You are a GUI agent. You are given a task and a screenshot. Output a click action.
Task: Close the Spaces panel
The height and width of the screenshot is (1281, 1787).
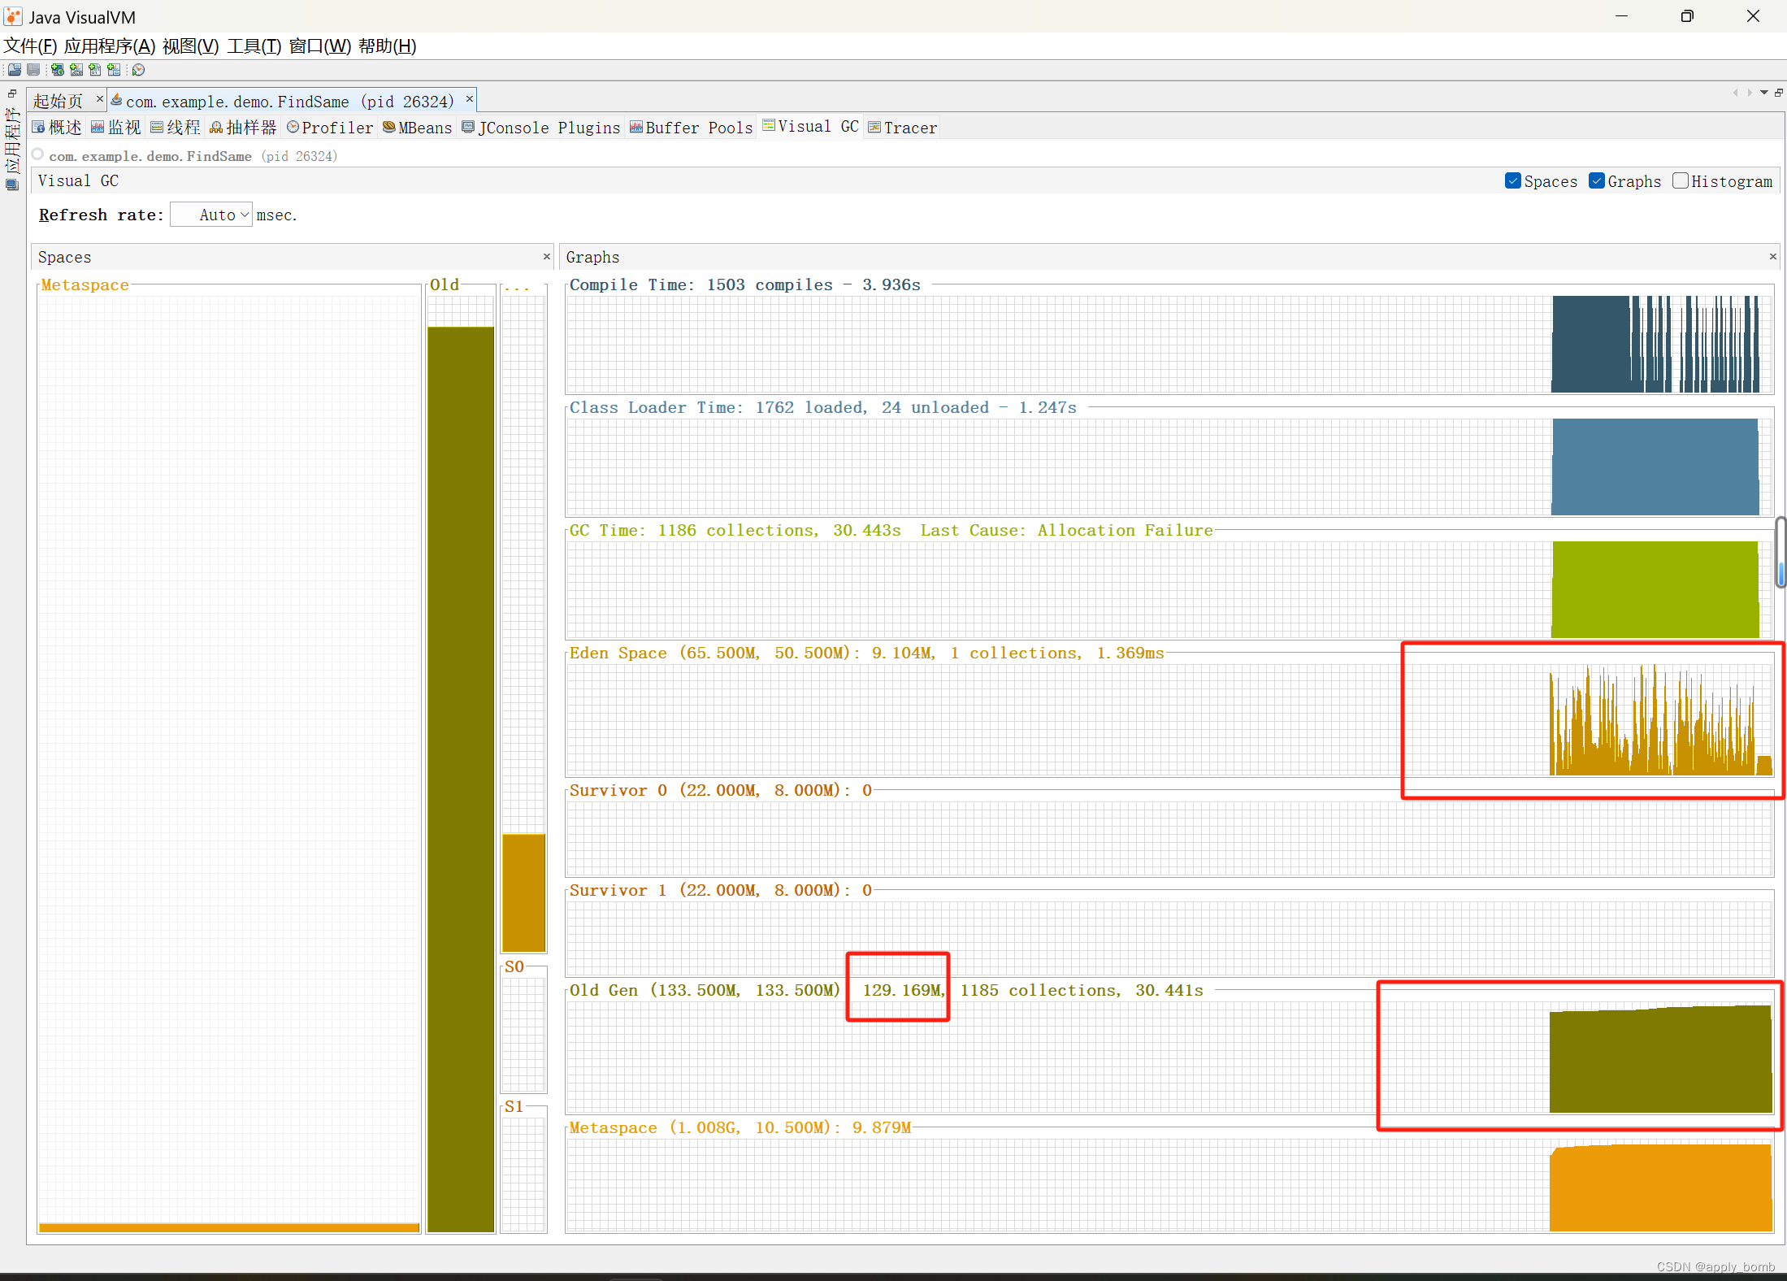546,257
